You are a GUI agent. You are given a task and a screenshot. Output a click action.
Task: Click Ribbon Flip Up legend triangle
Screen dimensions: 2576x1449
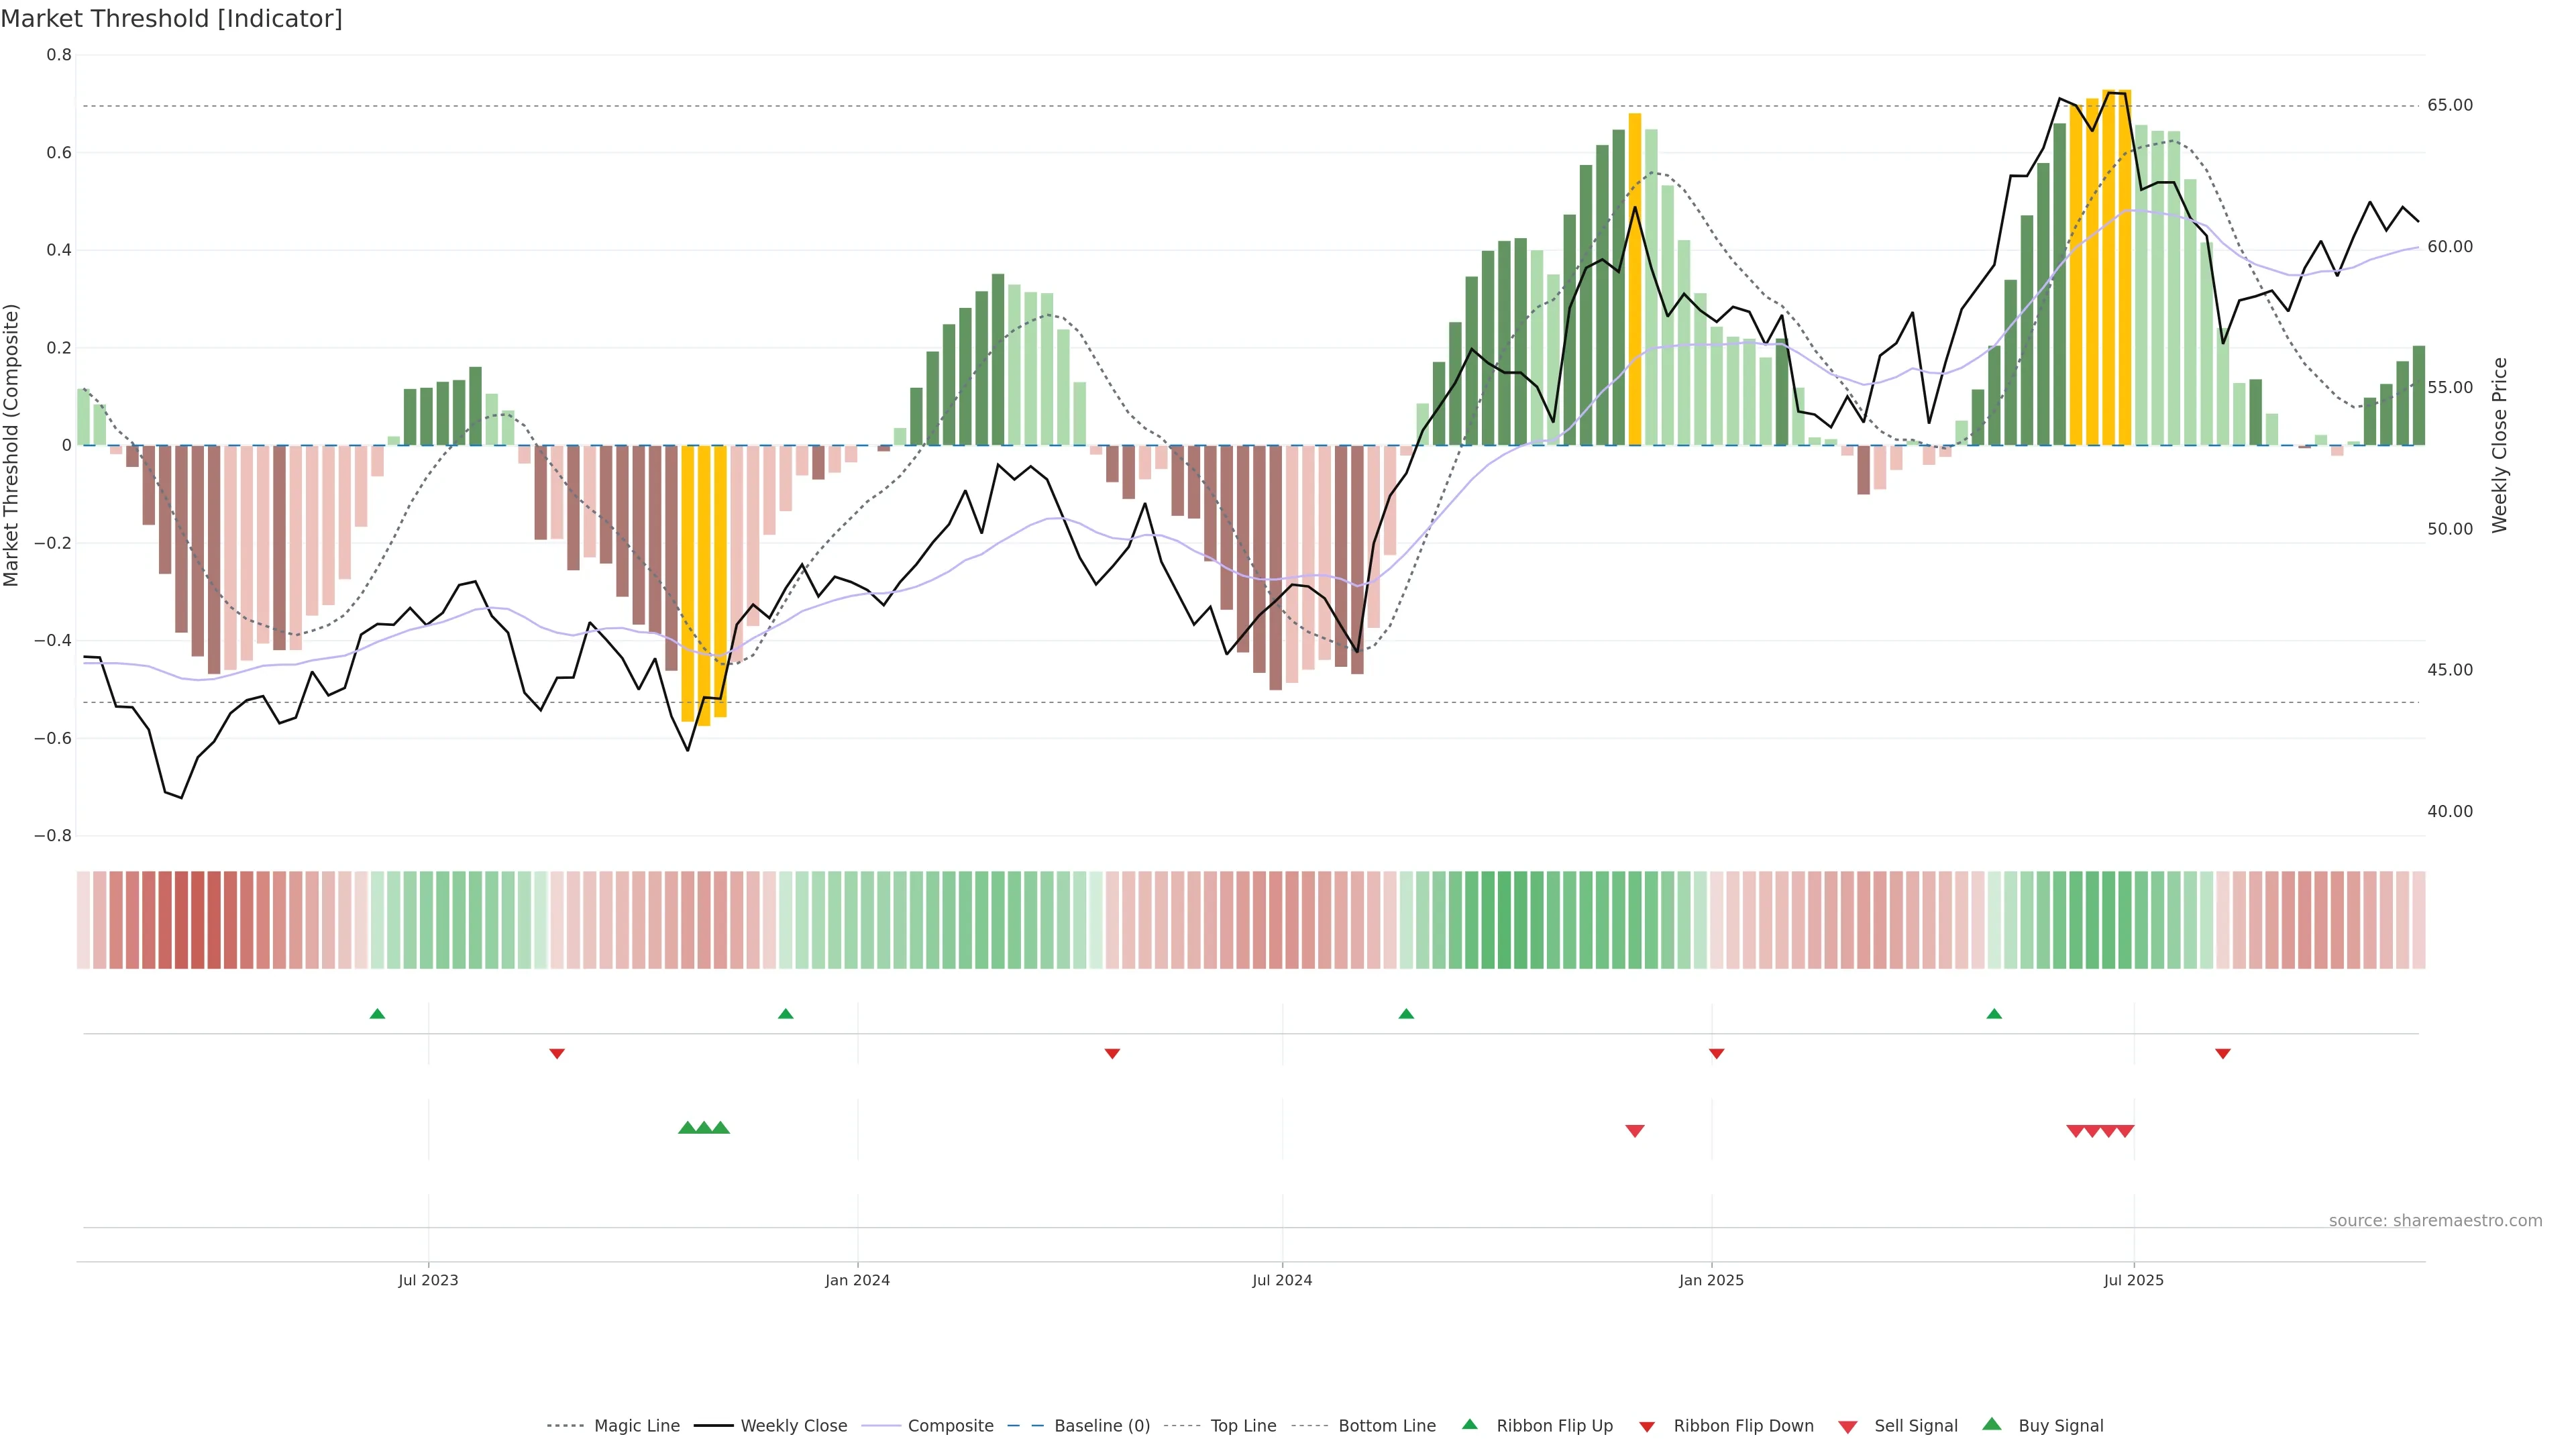(1469, 1424)
